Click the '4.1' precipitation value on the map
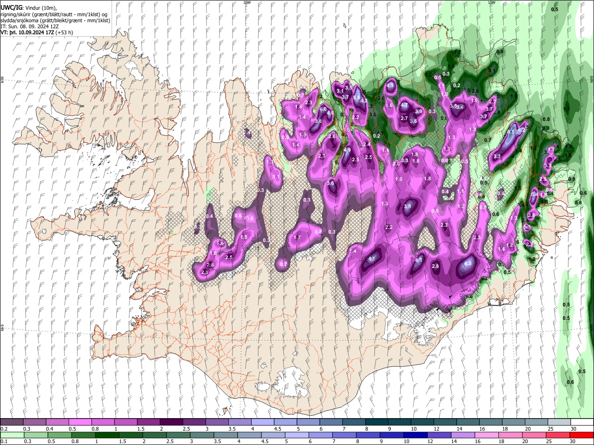This screenshot has width=594, height=445. pyautogui.click(x=372, y=259)
